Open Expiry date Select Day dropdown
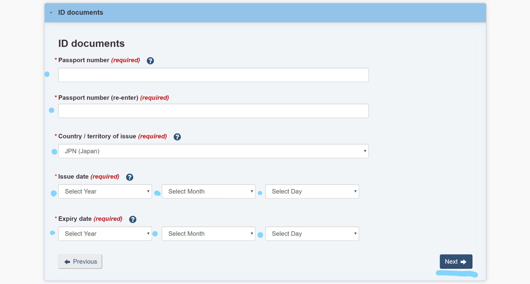Screen dimensions: 530x284 312,234
